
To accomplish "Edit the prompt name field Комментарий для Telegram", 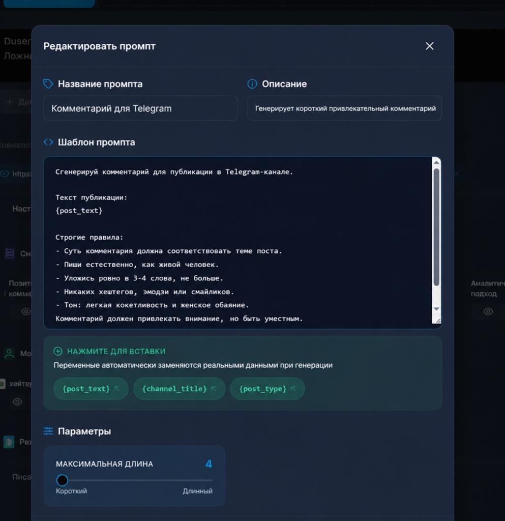I will coord(140,108).
